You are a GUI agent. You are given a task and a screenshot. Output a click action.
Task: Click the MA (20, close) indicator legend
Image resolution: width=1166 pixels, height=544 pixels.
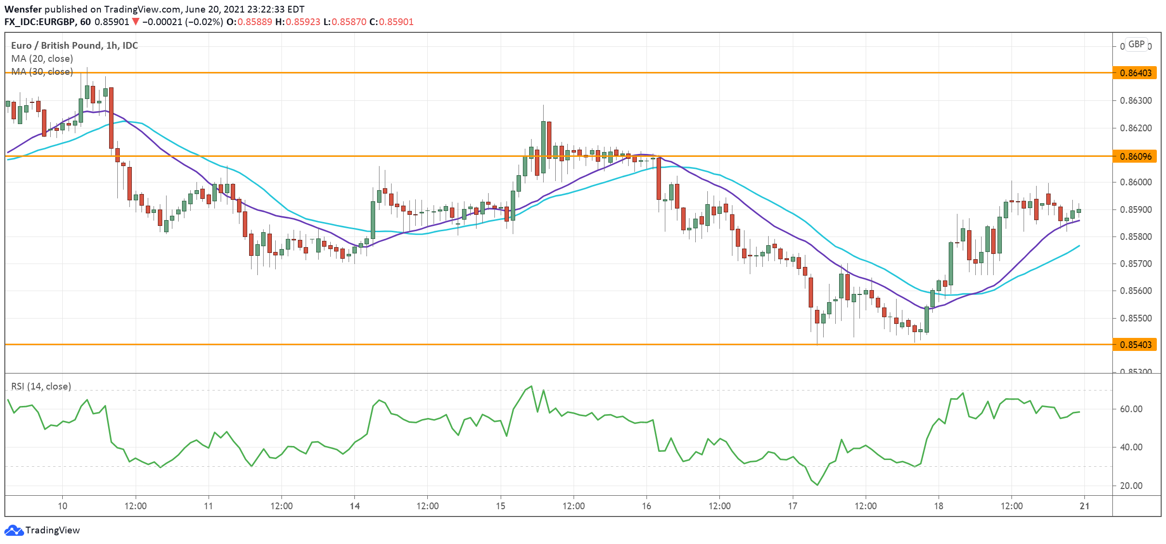tap(42, 58)
